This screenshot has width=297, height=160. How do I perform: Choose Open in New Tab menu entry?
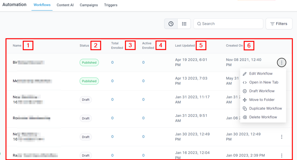click(263, 82)
